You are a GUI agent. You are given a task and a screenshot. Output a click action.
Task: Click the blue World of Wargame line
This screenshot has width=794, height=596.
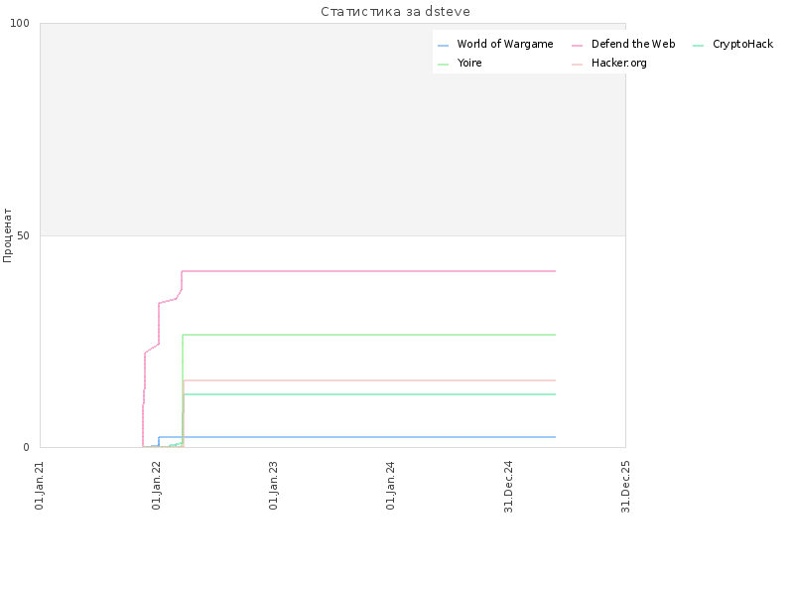point(357,437)
